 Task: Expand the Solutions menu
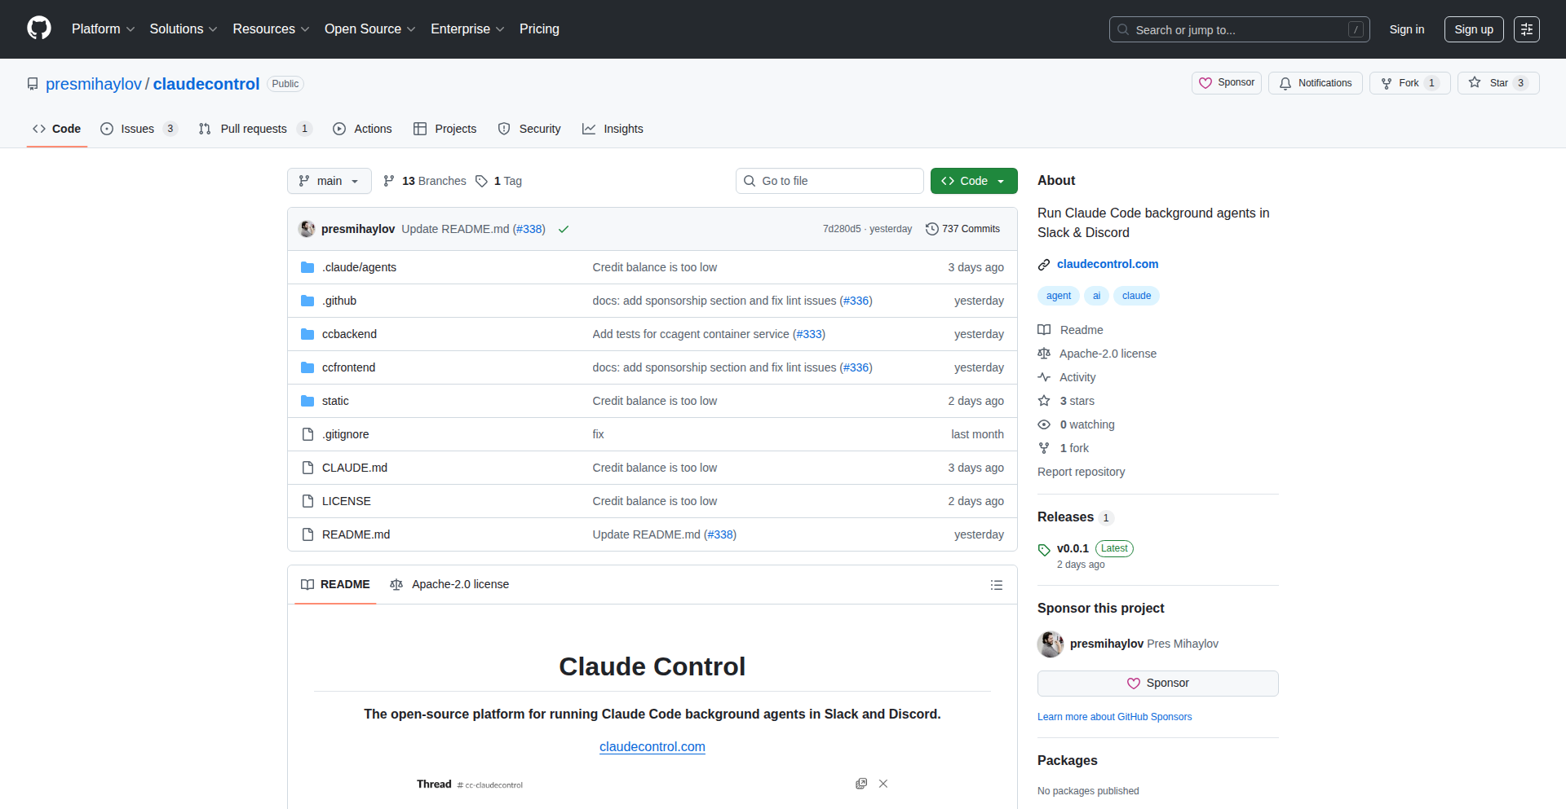pyautogui.click(x=184, y=29)
